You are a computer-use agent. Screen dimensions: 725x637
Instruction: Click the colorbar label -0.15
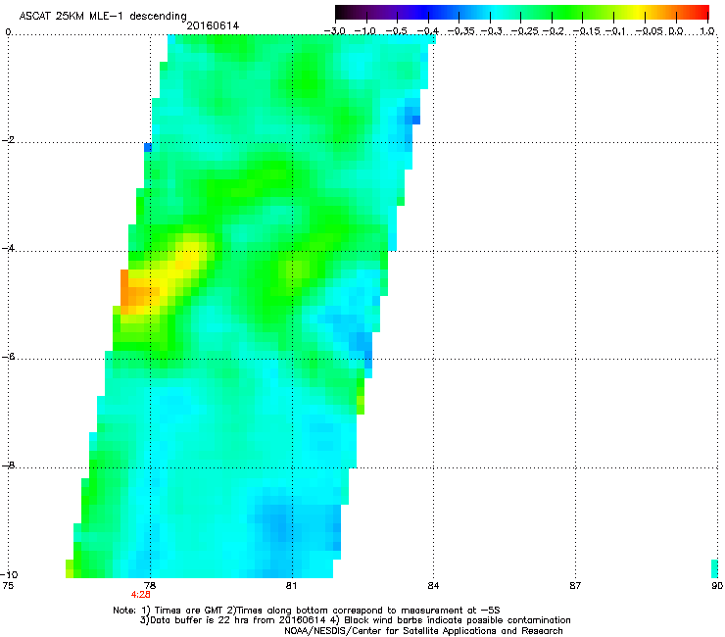(x=587, y=31)
